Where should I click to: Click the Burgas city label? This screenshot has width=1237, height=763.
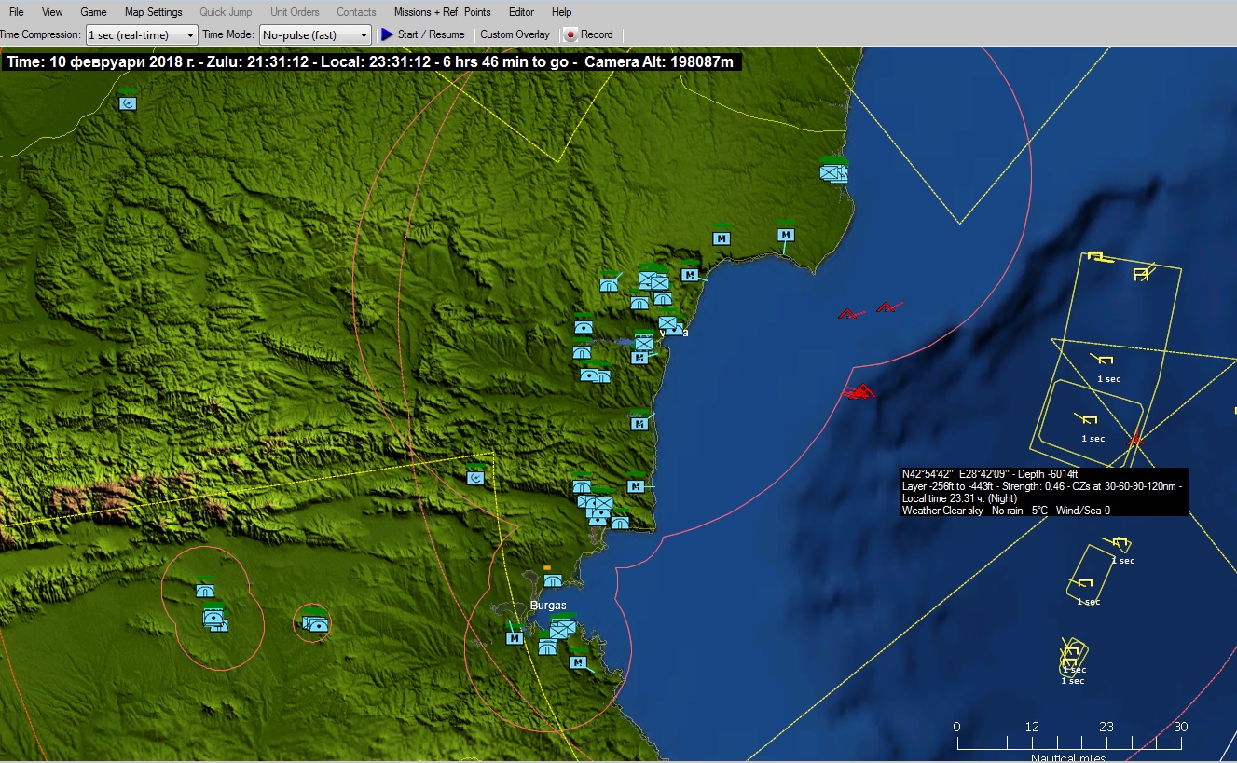[x=547, y=606]
